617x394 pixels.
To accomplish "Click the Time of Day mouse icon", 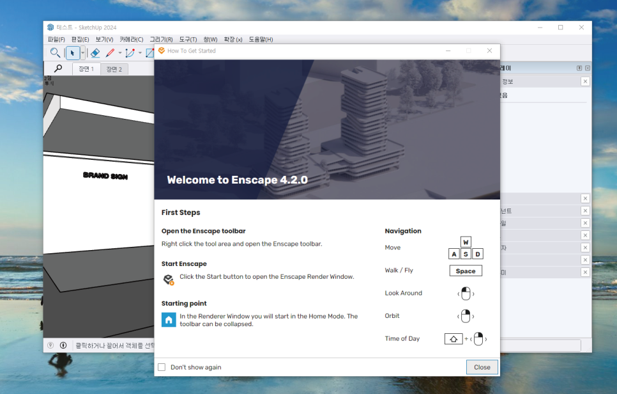I will click(x=478, y=339).
